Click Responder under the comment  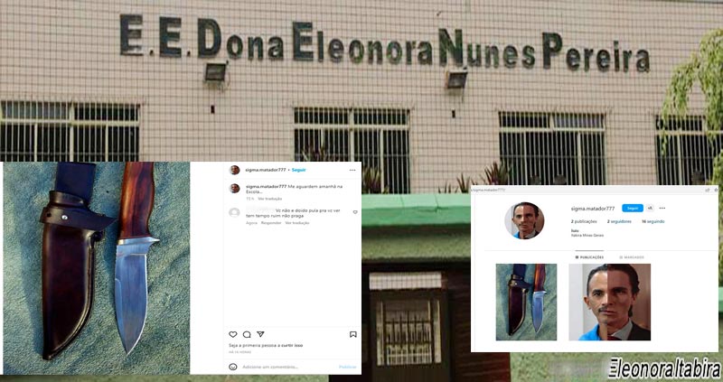tap(271, 223)
